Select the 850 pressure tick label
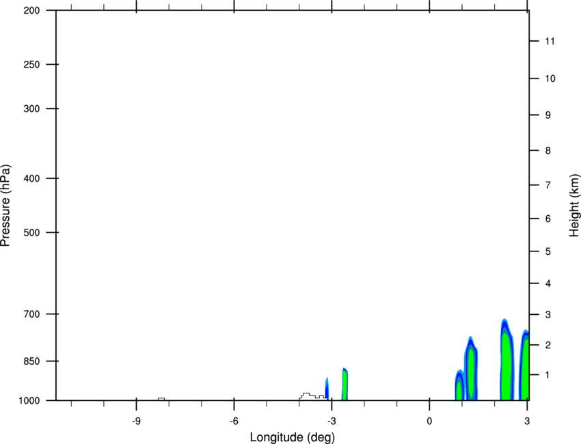The width and height of the screenshot is (581, 444). (x=31, y=361)
